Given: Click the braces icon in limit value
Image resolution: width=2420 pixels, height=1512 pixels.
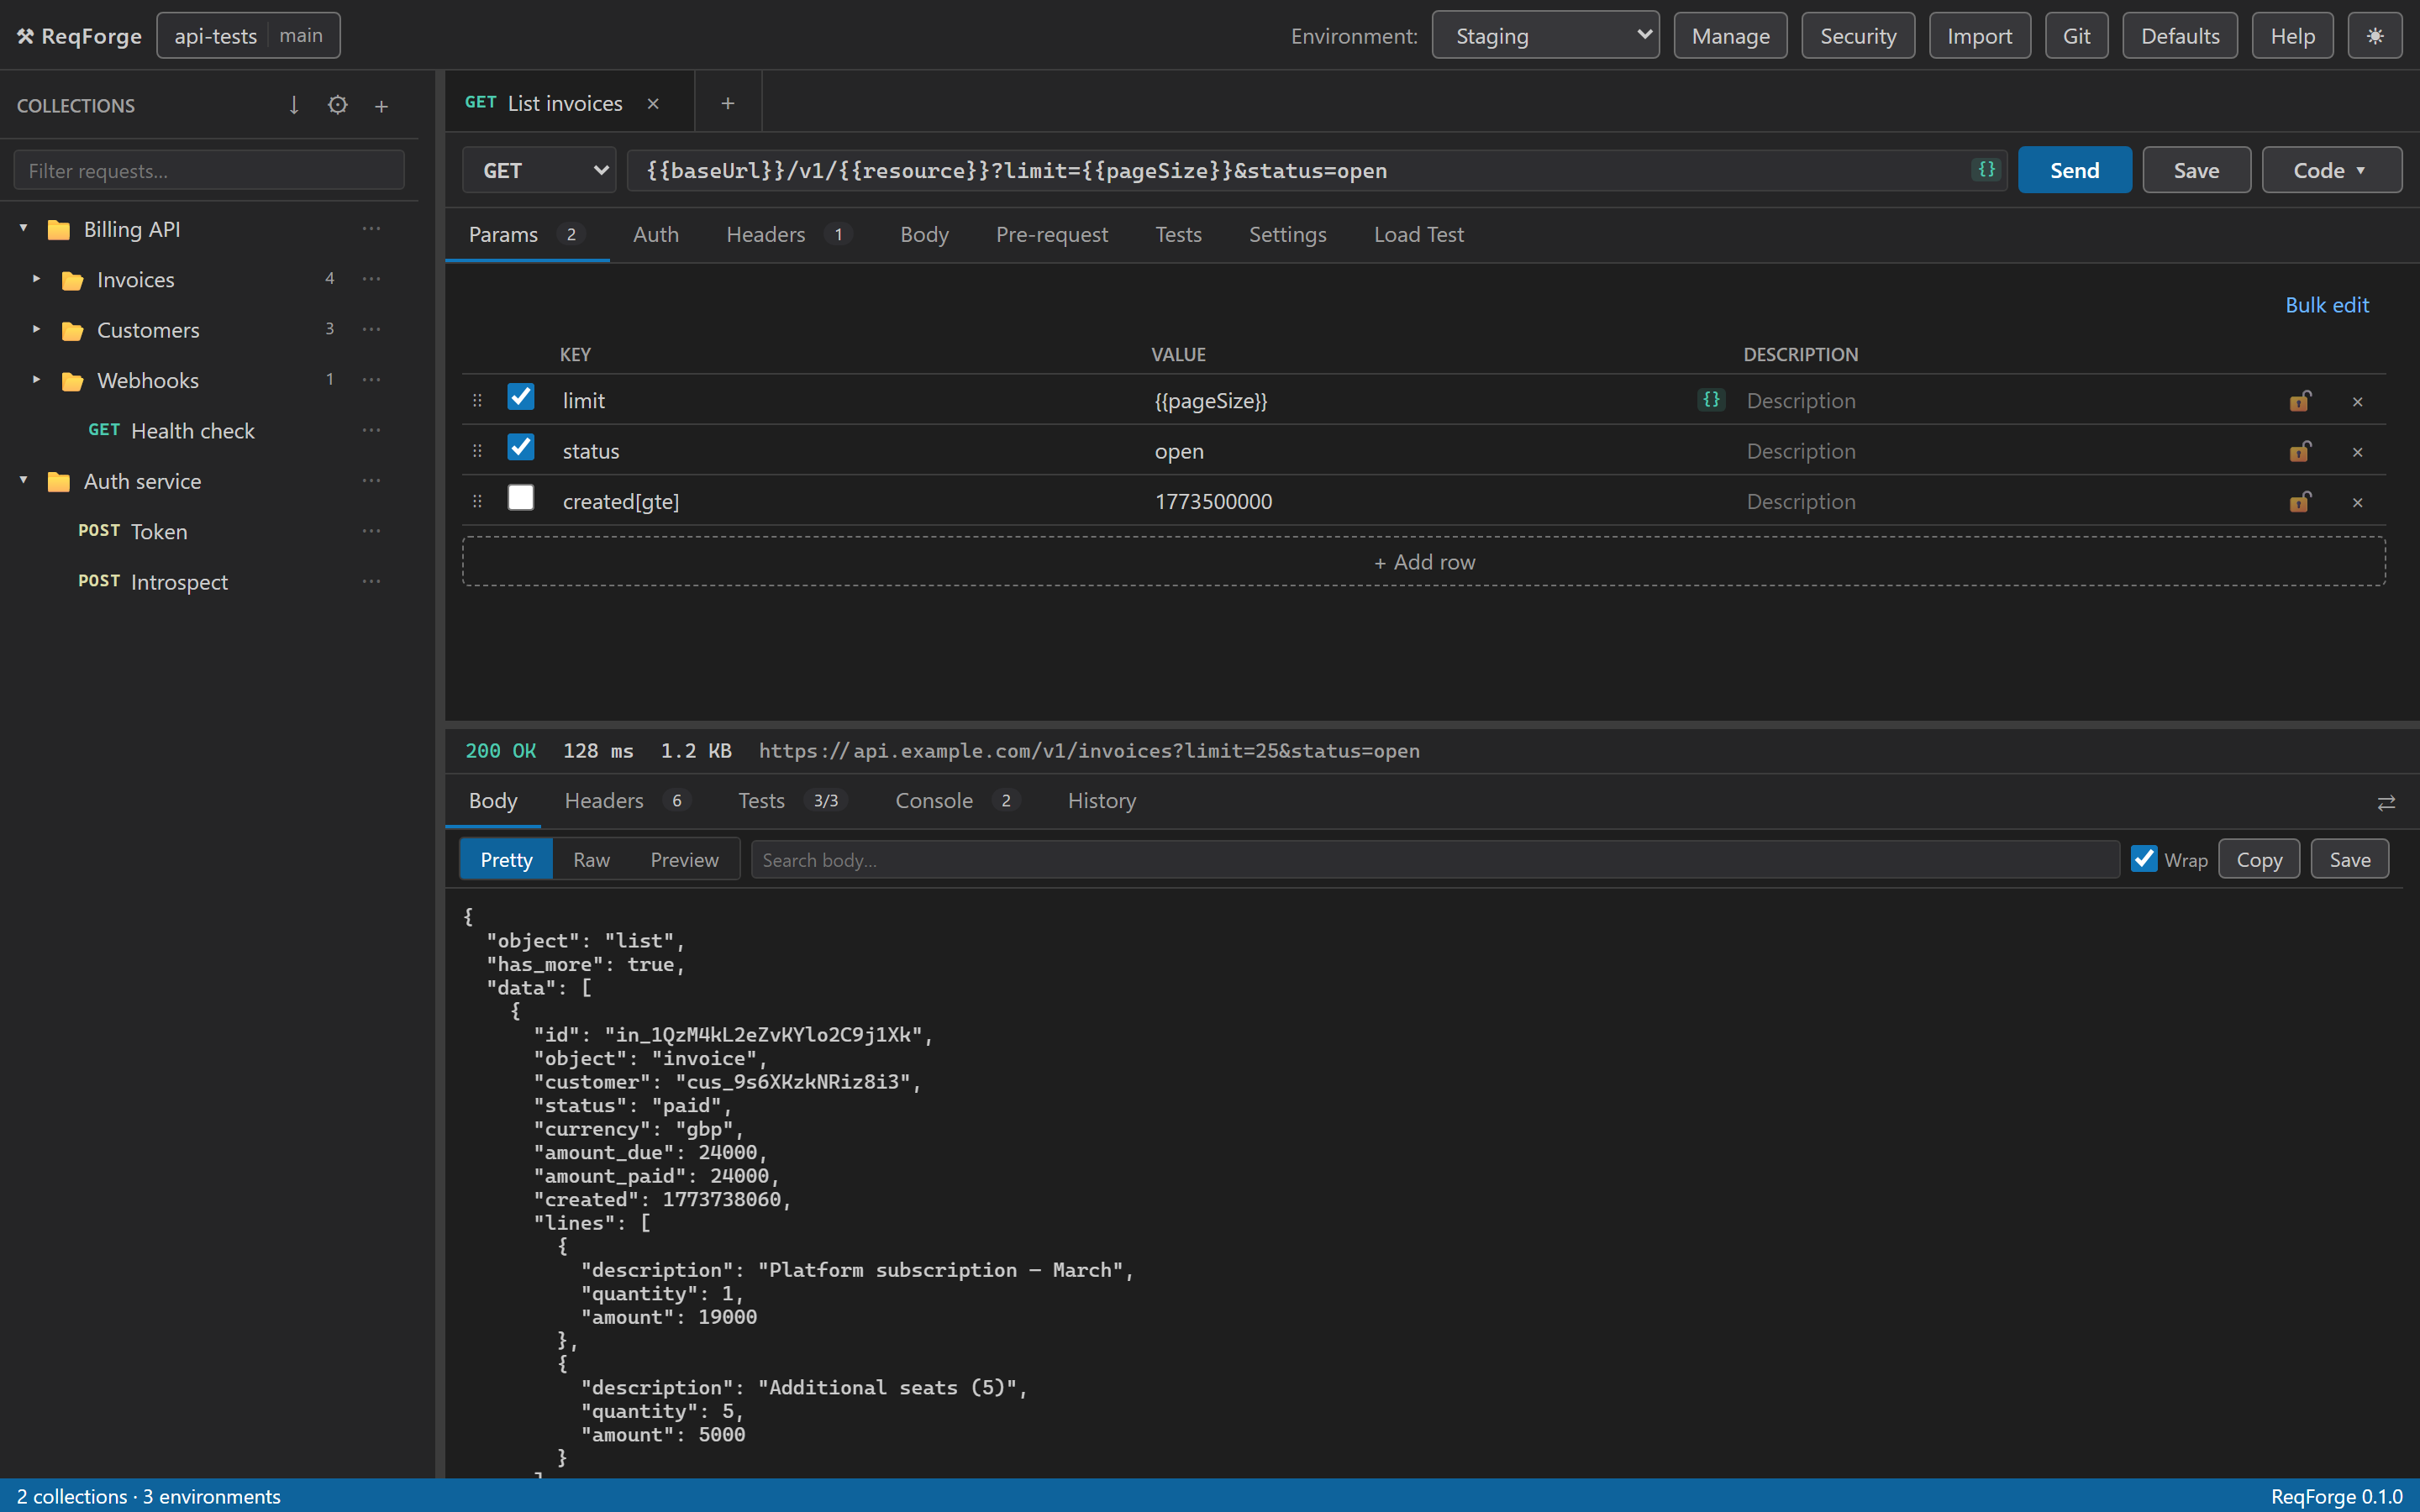Looking at the screenshot, I should 1711,400.
